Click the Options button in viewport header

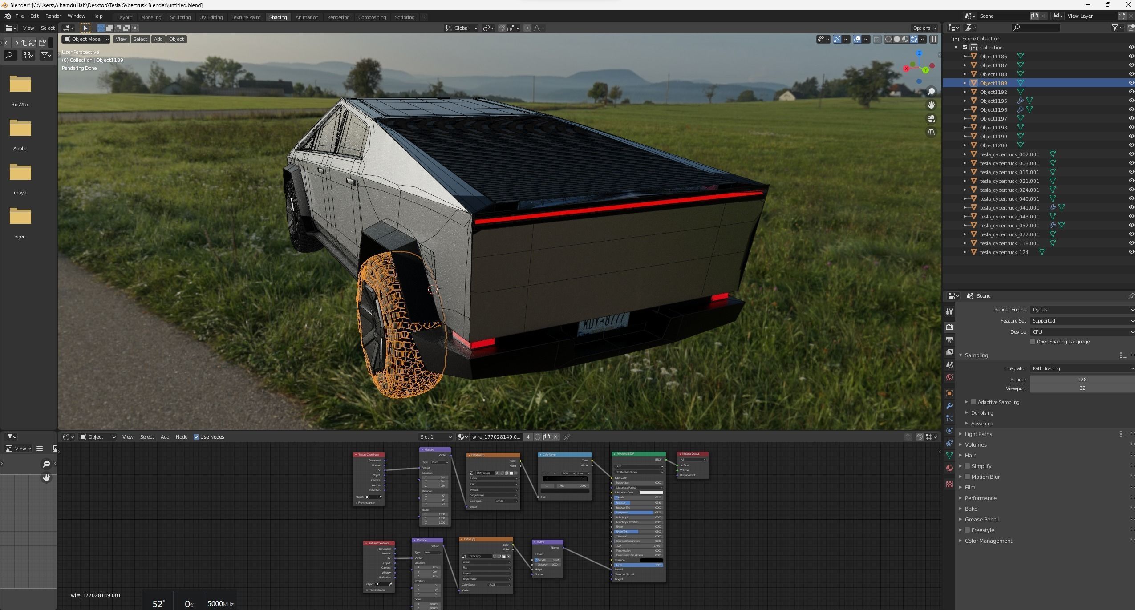pos(924,28)
